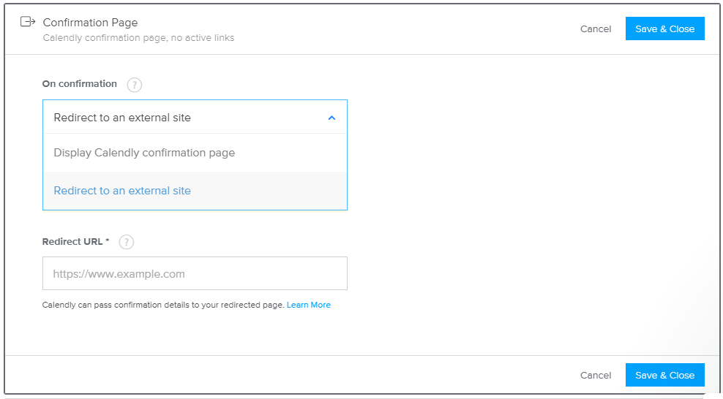Image resolution: width=723 pixels, height=399 pixels.
Task: Open the Learn More link
Action: click(x=309, y=305)
